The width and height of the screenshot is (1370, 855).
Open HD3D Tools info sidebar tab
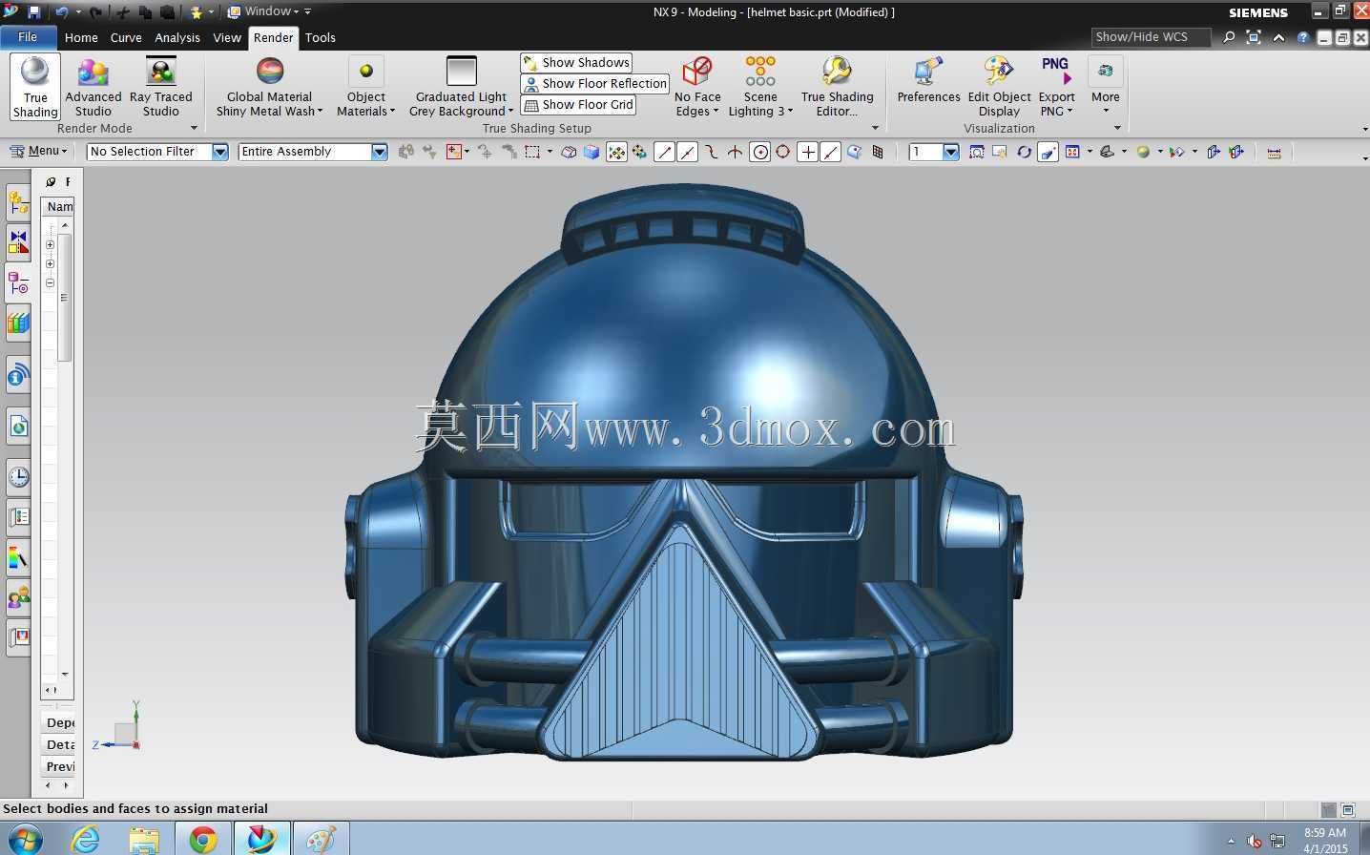pyautogui.click(x=18, y=375)
